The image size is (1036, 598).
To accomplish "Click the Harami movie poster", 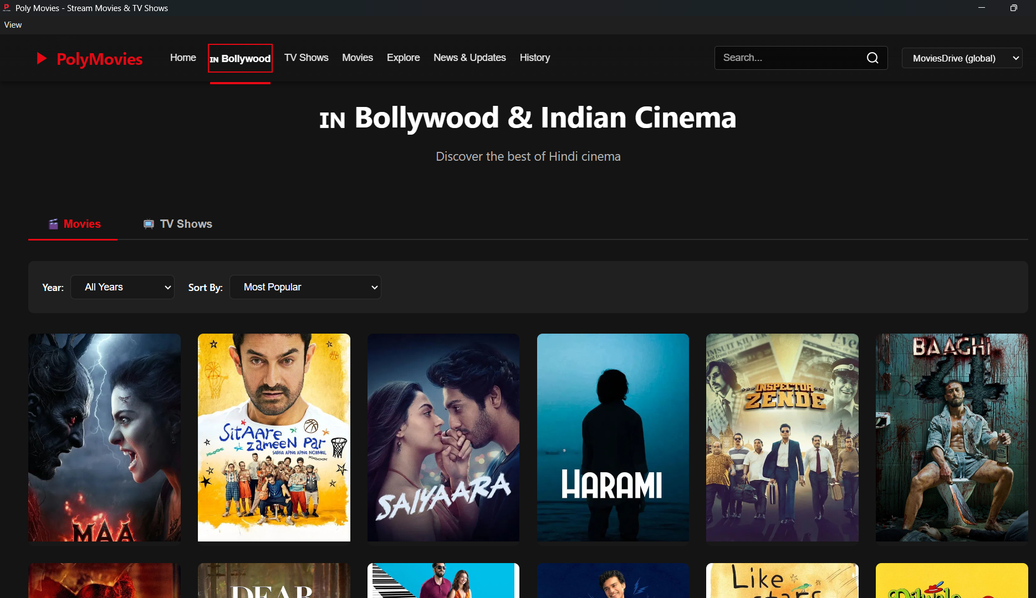I will pyautogui.click(x=613, y=437).
